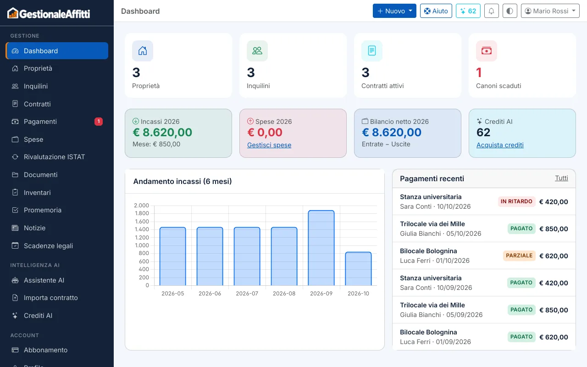
Task: Click the Canoni scaduti card red icon
Action: pyautogui.click(x=487, y=51)
